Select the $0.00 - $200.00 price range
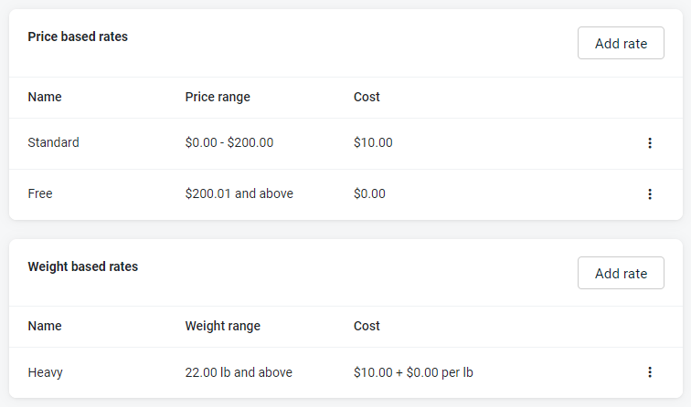Viewport: 691px width, 407px height. tap(229, 142)
